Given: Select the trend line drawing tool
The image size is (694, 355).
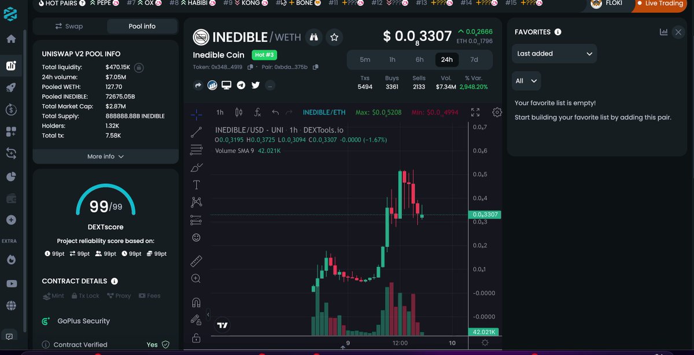Looking at the screenshot, I should pyautogui.click(x=196, y=132).
